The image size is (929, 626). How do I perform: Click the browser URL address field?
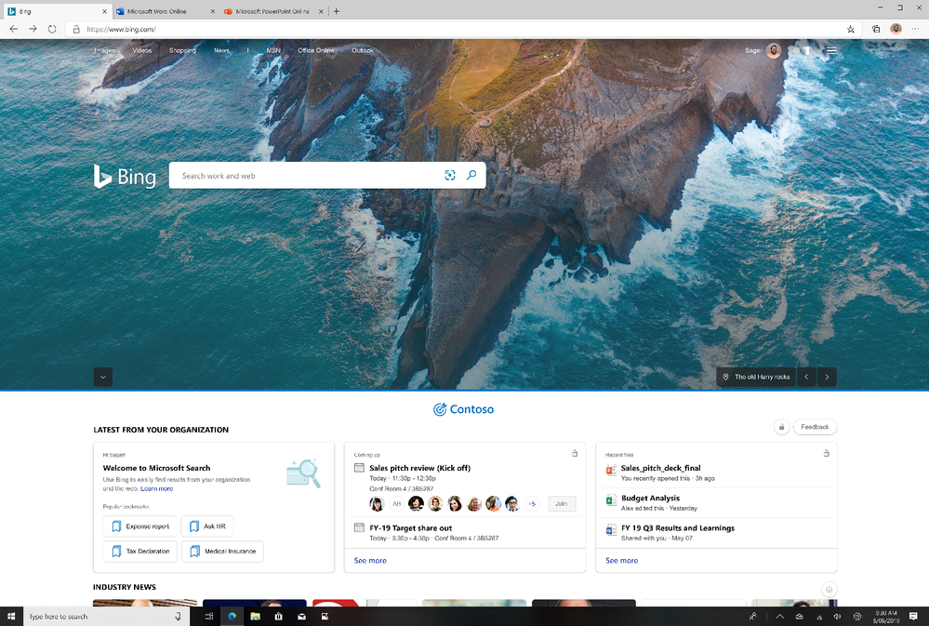coord(462,29)
